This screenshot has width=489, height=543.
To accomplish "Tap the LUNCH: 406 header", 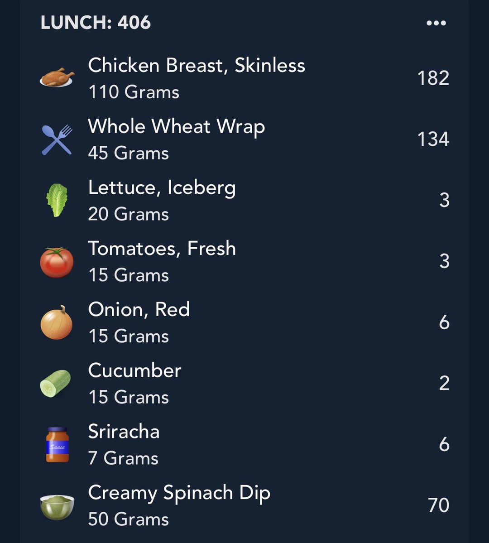I will coord(96,23).
